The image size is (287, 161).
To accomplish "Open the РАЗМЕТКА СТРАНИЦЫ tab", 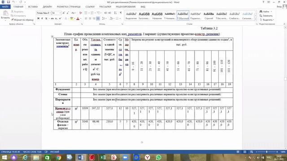I will click(x=69, y=7).
